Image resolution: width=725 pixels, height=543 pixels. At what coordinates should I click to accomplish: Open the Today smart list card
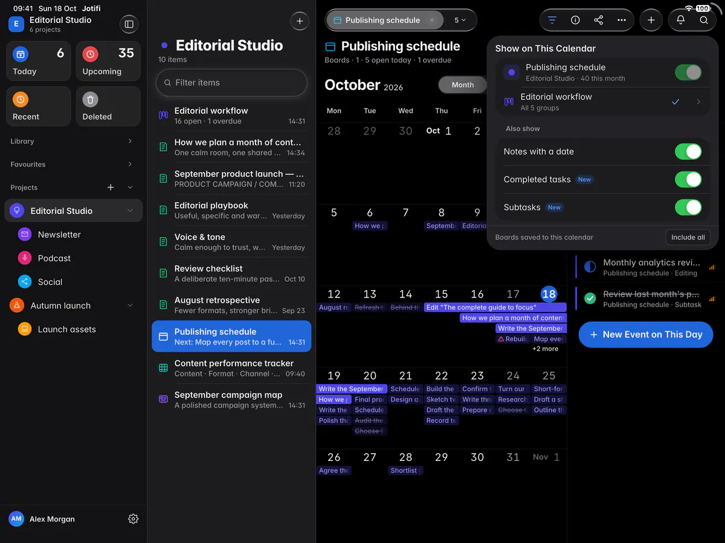pyautogui.click(x=39, y=61)
